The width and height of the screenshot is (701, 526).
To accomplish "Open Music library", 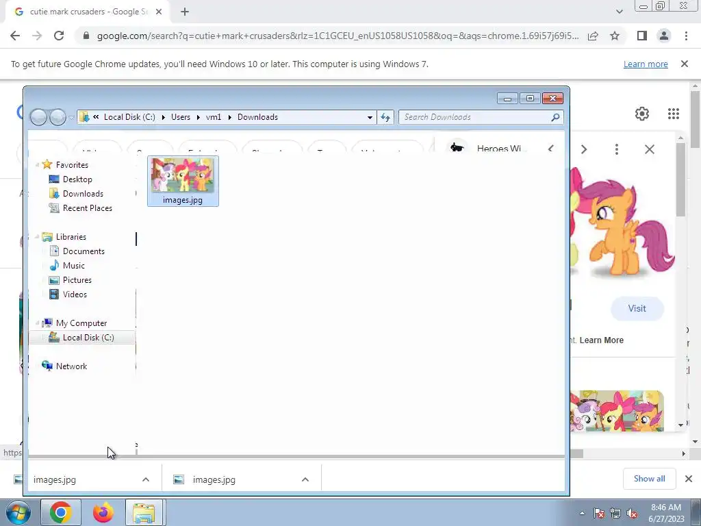I will pyautogui.click(x=73, y=266).
